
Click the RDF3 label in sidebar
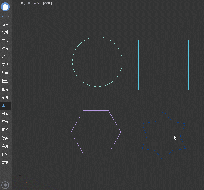(x=5, y=16)
